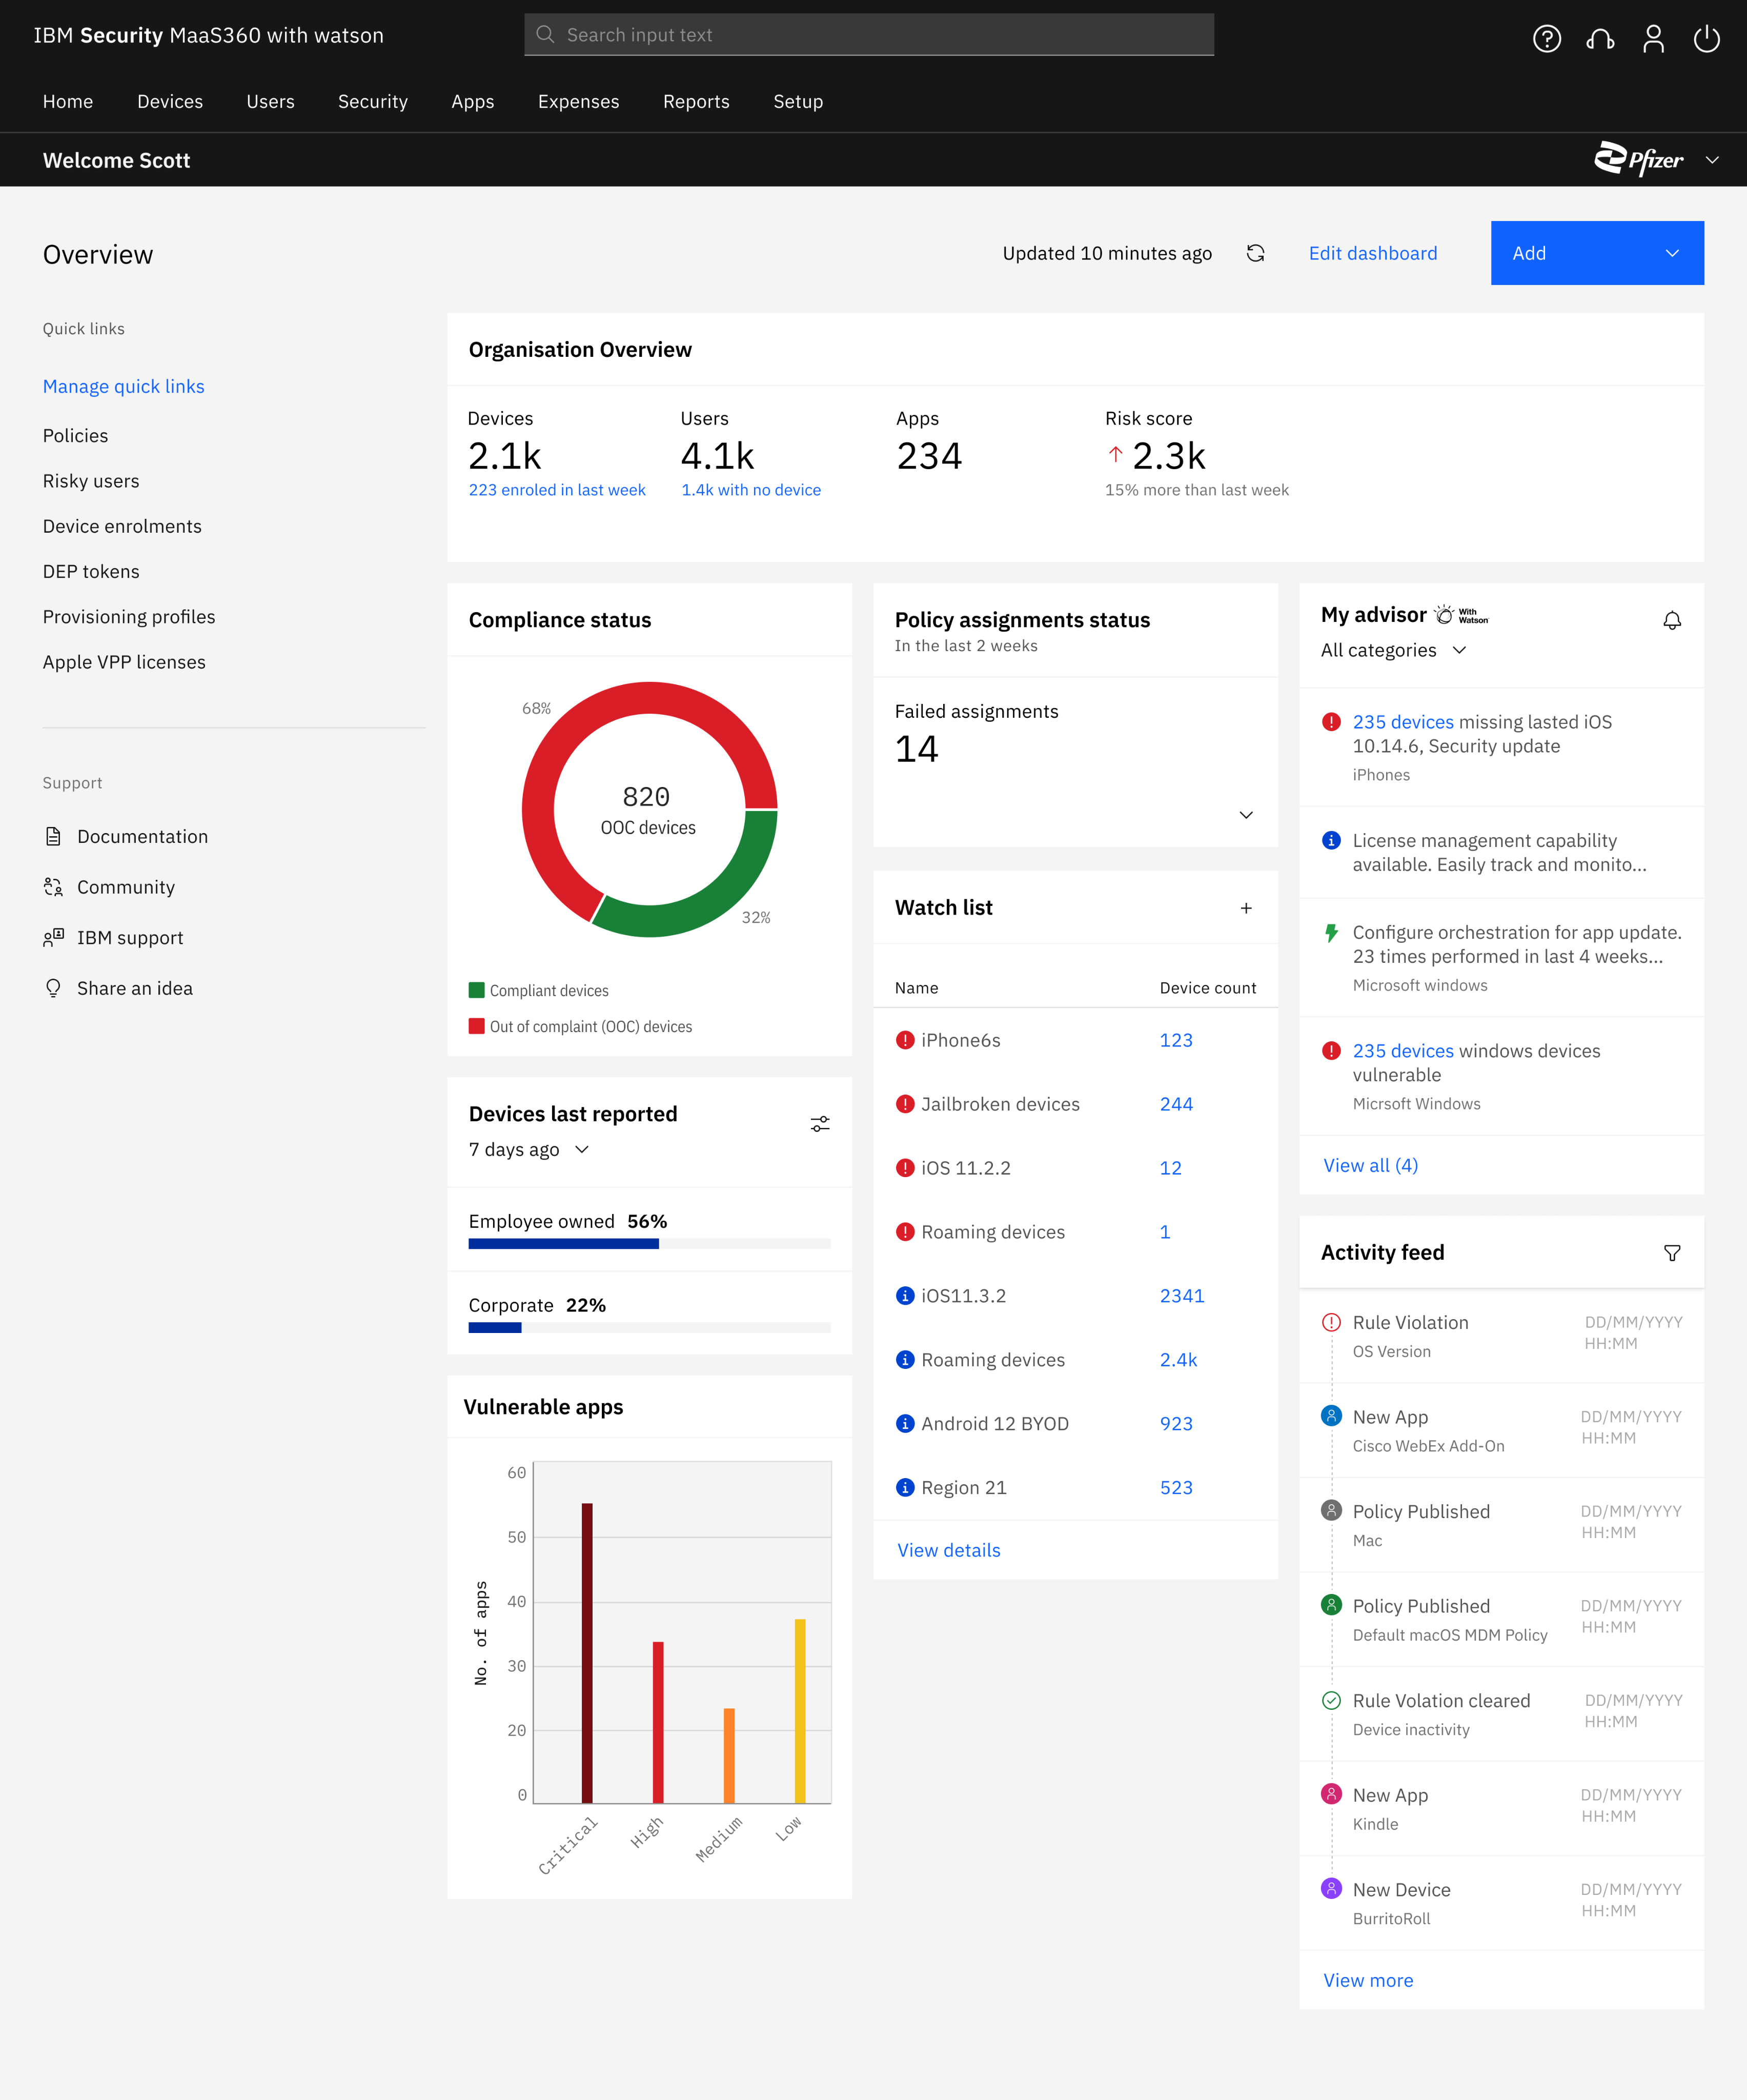Open the Security menu
1747x2100 pixels.
[x=372, y=102]
